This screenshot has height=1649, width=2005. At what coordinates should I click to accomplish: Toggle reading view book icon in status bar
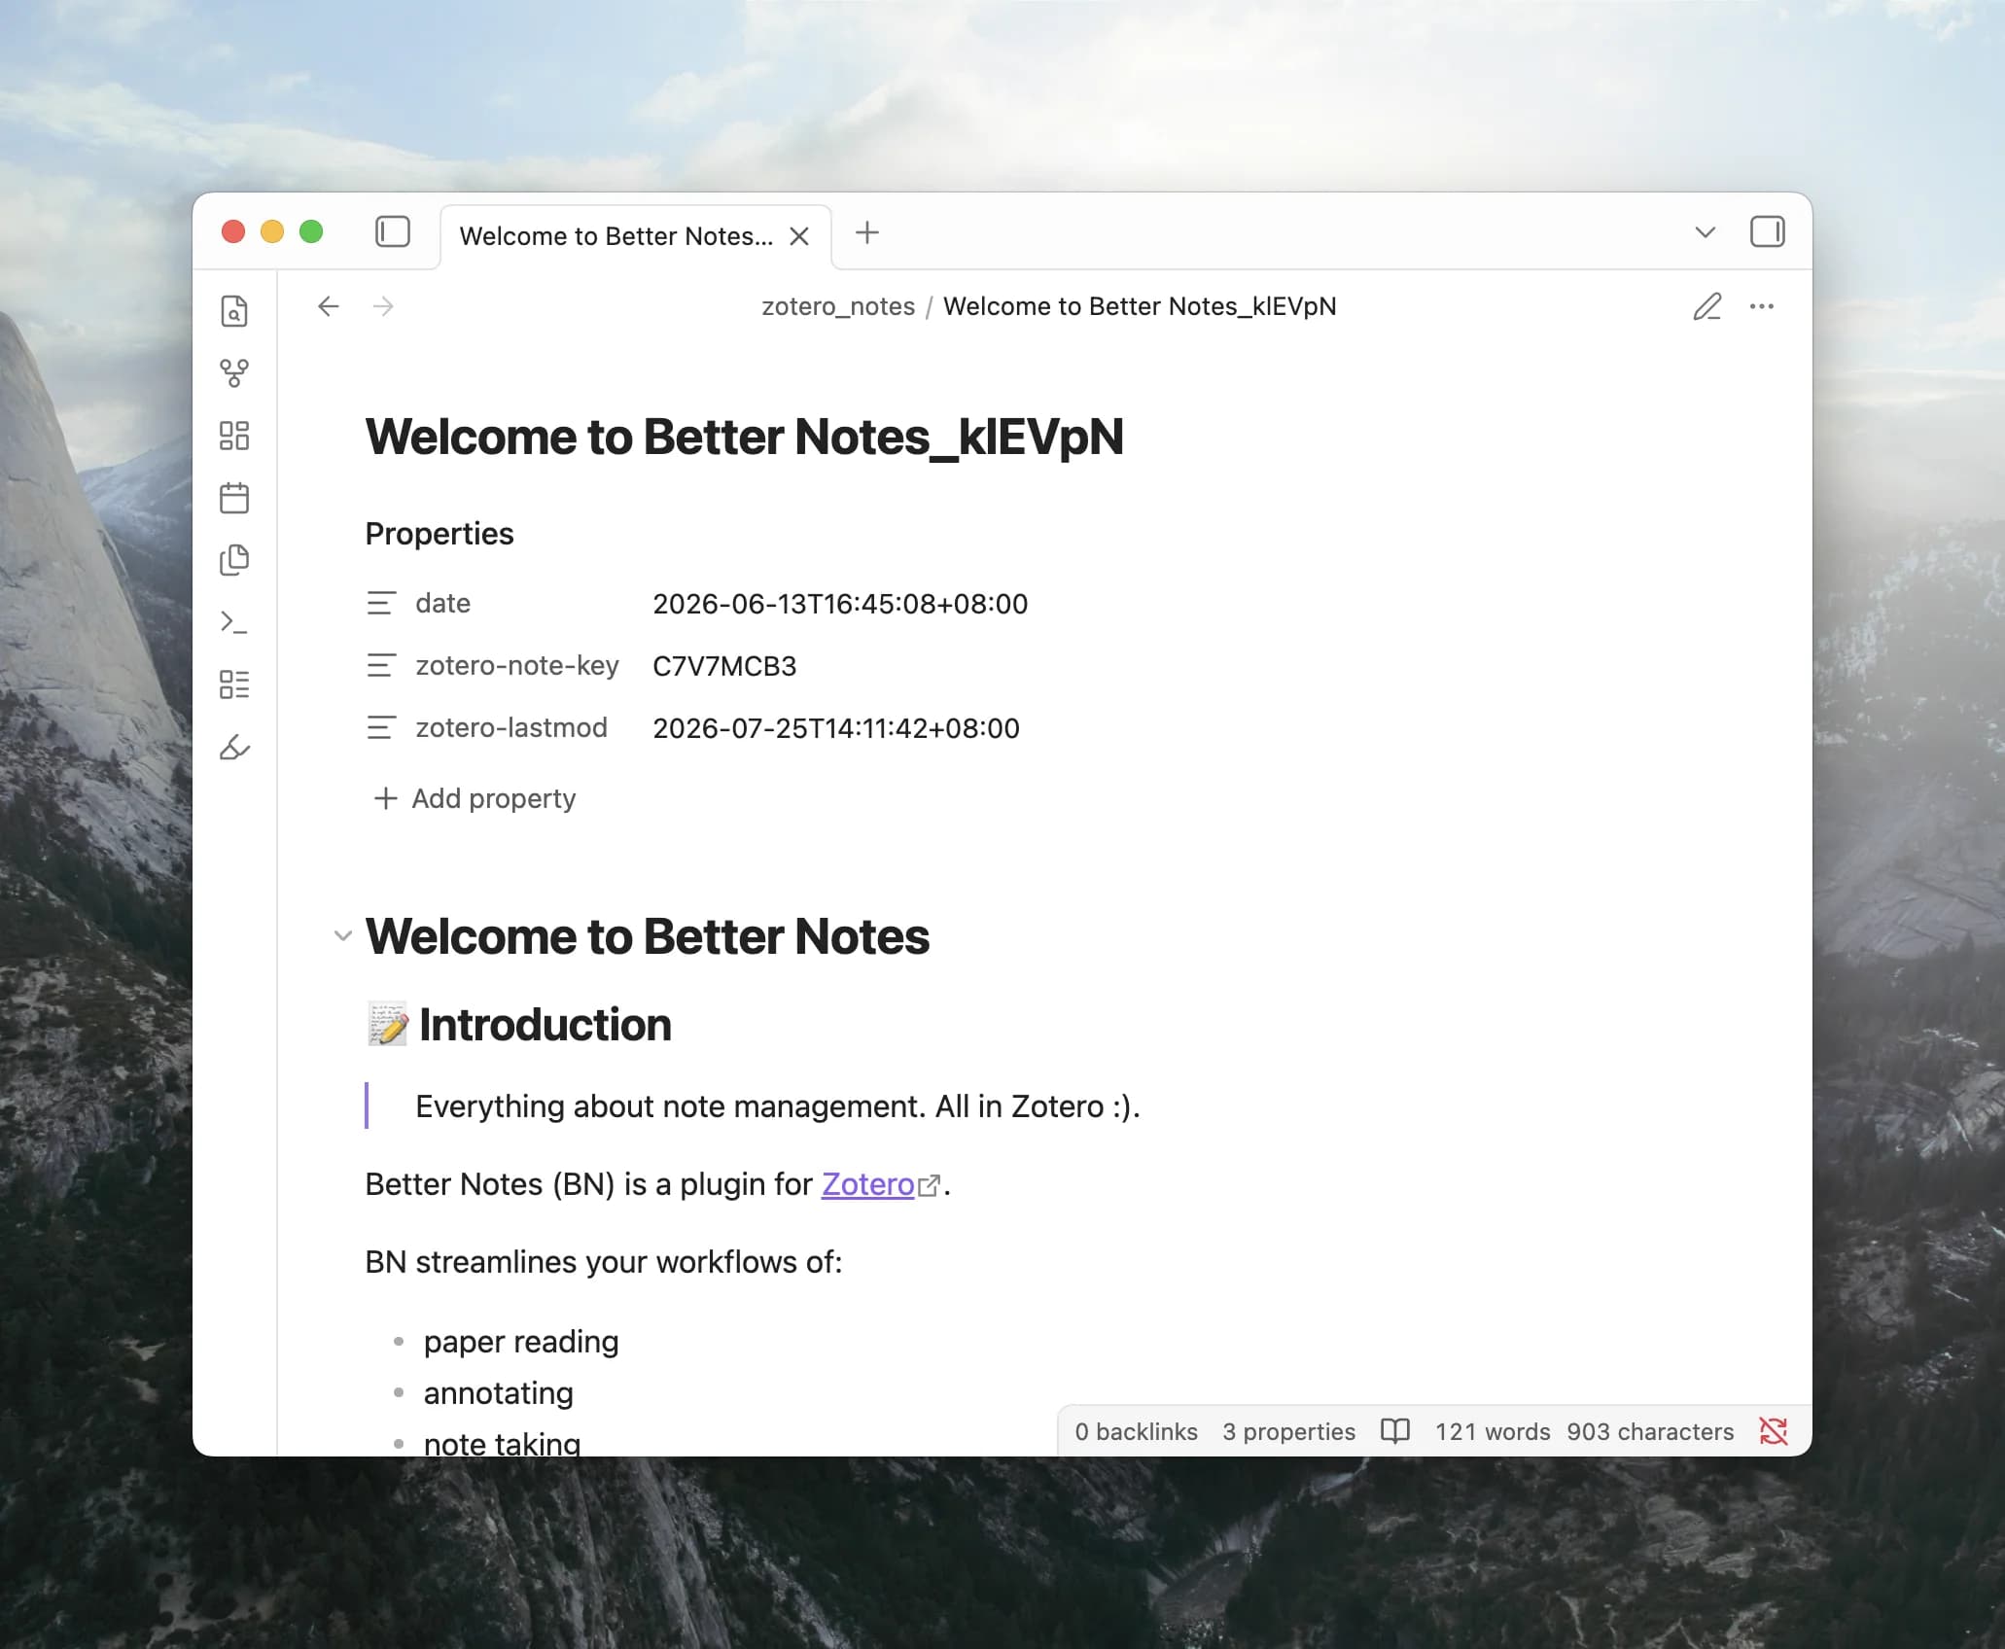coord(1395,1431)
